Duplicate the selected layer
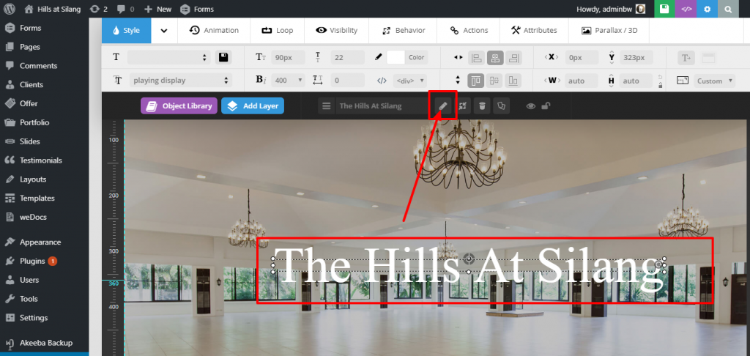Viewport: 750px width, 356px height. 501,105
